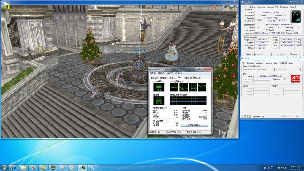
Task: Switch to the 應用程式 tab in Task Manager
Action: coord(154,78)
